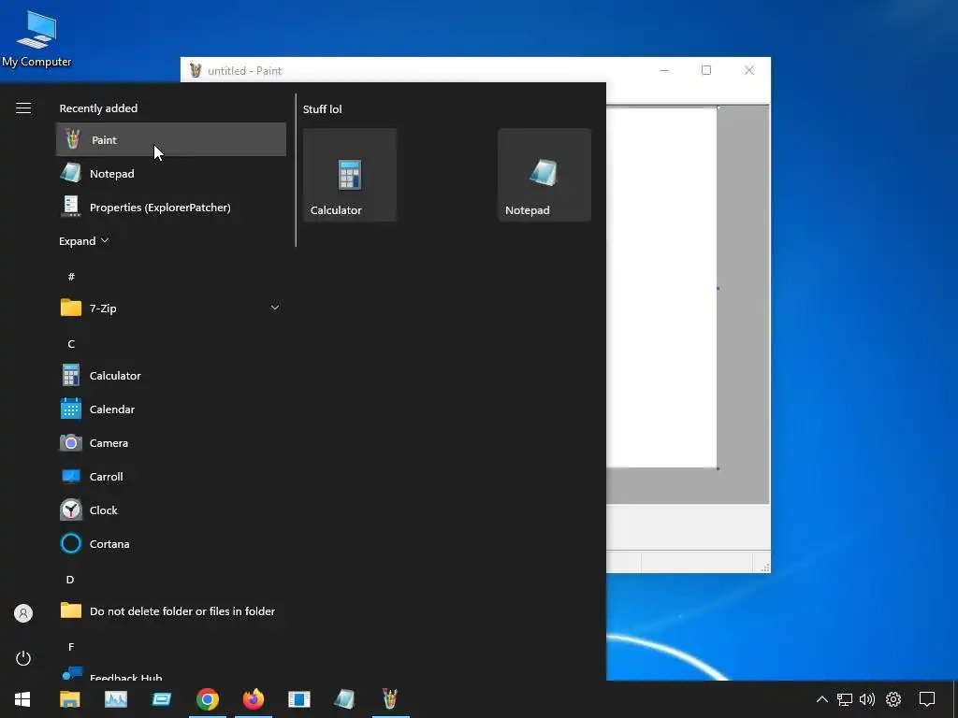Open the Clock app
Screen dimensions: 958x718
[x=171, y=510]
